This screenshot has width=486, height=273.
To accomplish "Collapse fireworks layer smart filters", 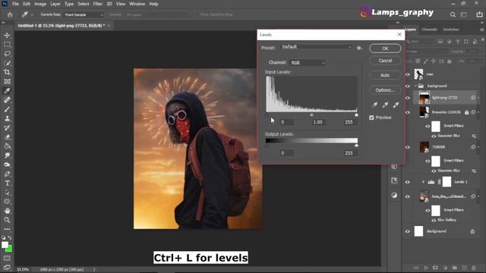I will pos(478,112).
